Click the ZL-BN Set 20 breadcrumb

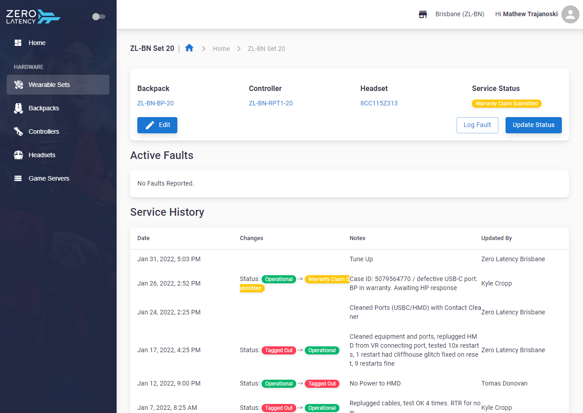tap(267, 49)
